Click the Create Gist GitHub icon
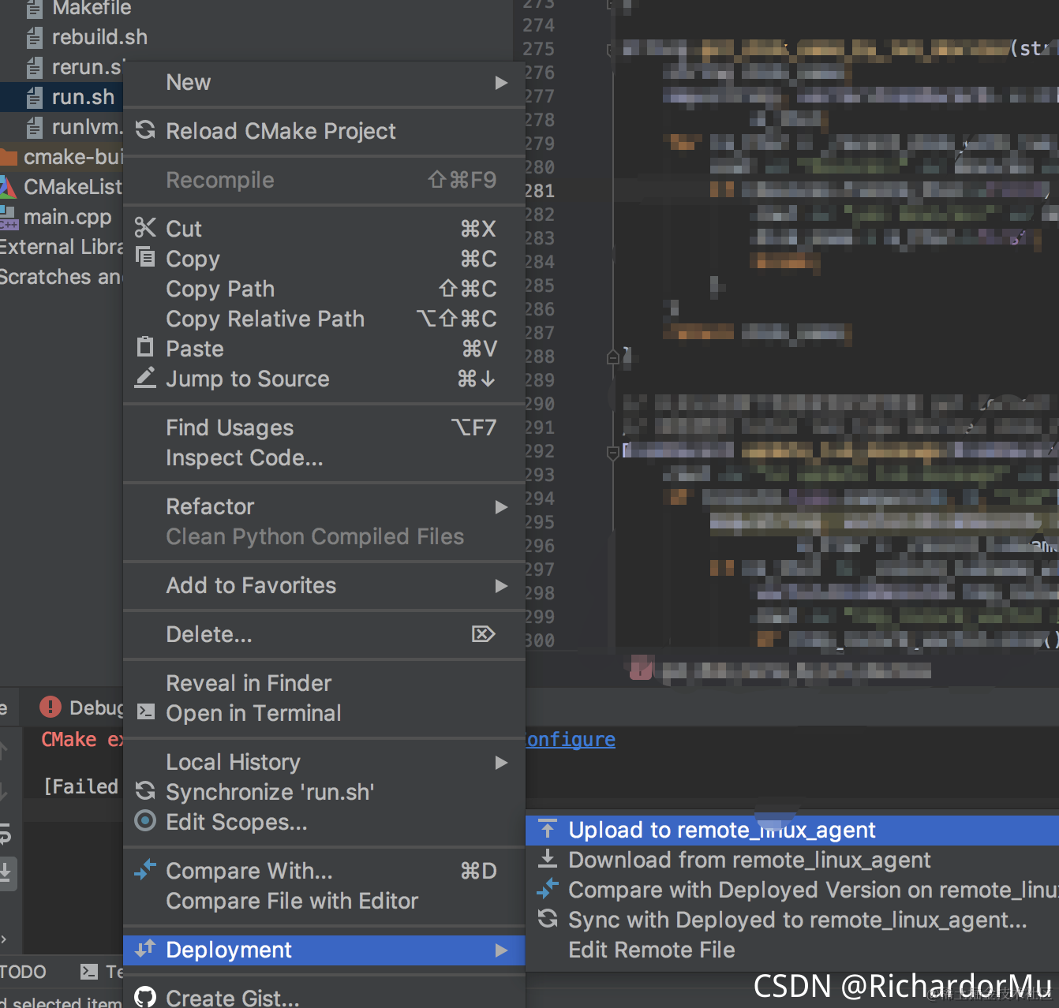 [145, 998]
